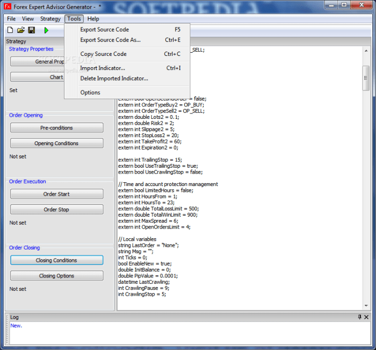Click the Closing Options button
The height and width of the screenshot is (350, 376).
56,276
